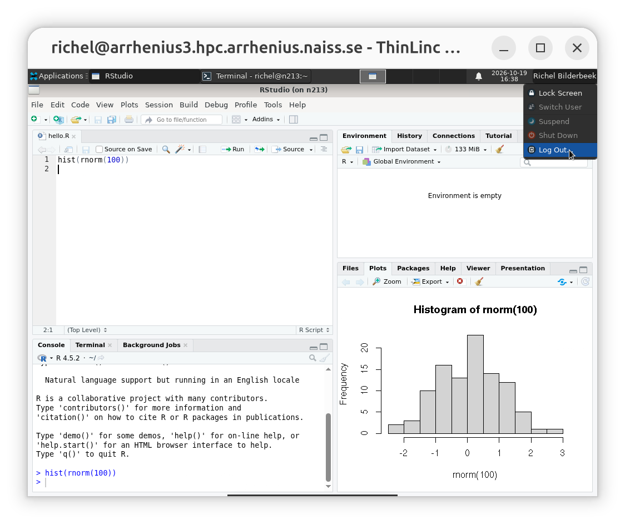
Task: Click the Find/Replace magnifier icon in the editor
Action: [166, 149]
